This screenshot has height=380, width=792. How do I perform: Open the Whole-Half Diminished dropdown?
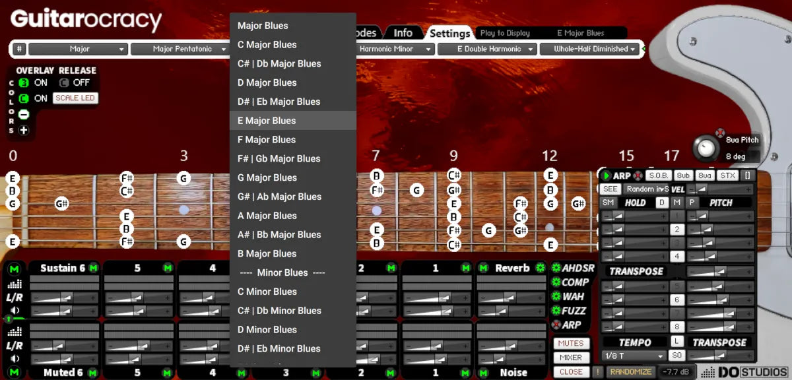pyautogui.click(x=589, y=49)
